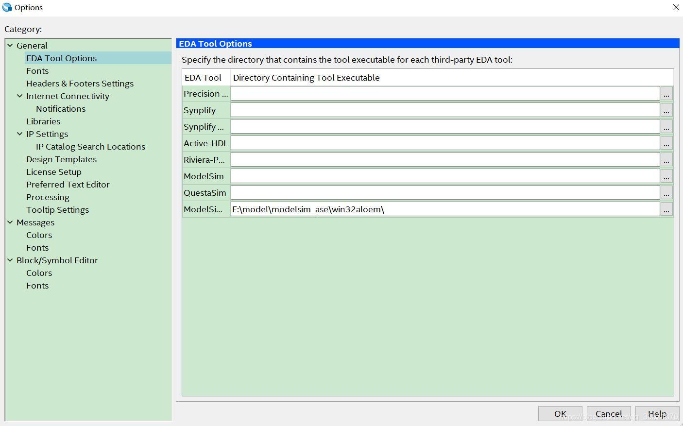
Task: Select Libraries category
Action: [x=43, y=121]
